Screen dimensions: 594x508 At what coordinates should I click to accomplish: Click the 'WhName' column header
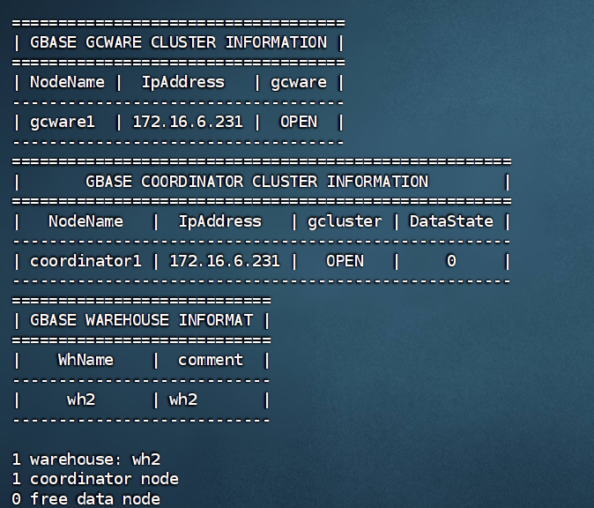click(x=85, y=360)
